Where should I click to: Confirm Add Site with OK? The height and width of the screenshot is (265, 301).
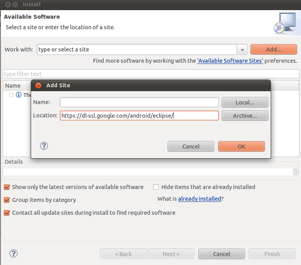coord(241,147)
